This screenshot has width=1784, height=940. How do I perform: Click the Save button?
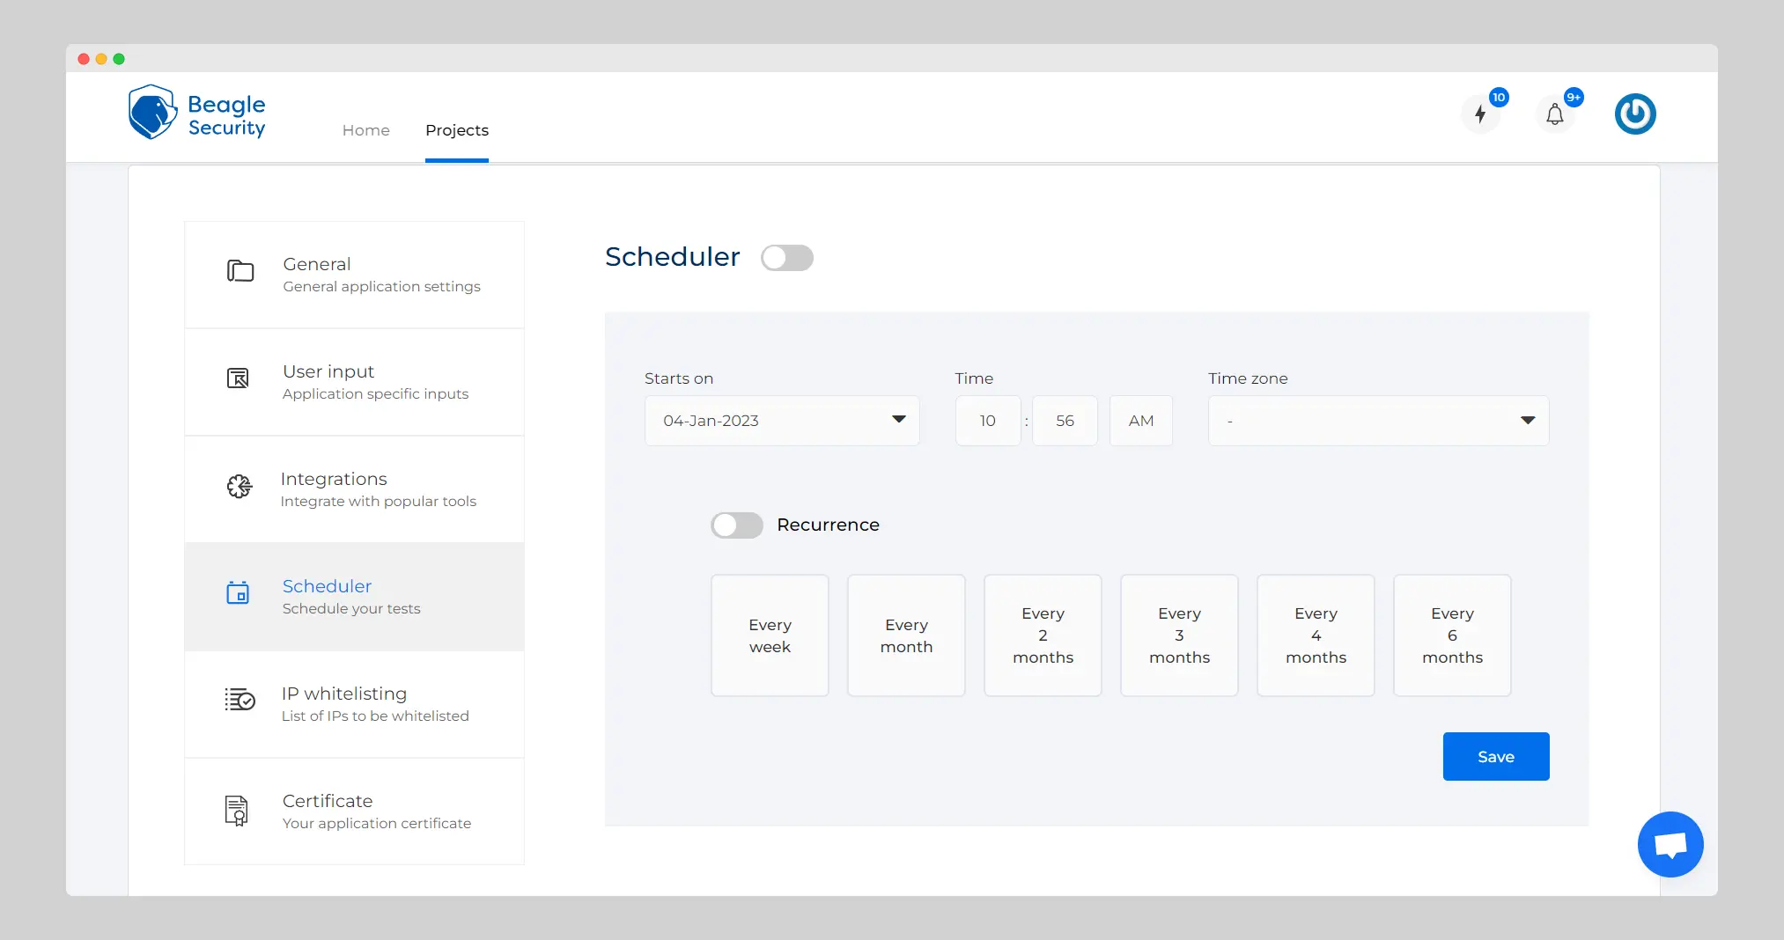[x=1496, y=756]
